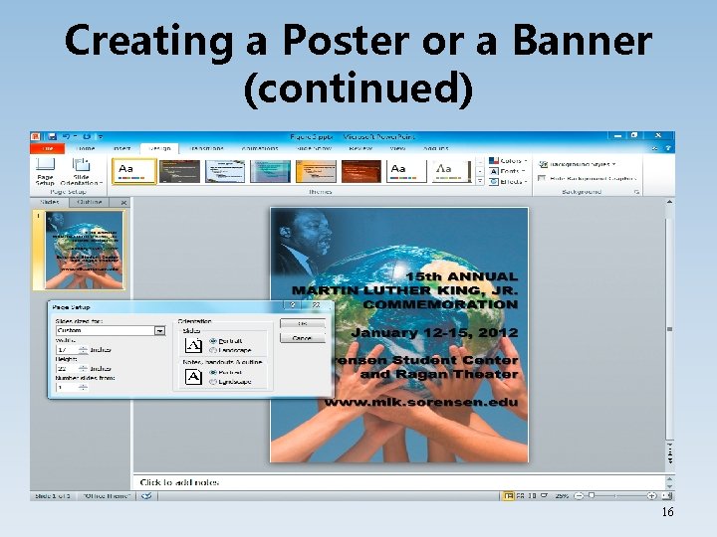The width and height of the screenshot is (717, 537).
Task: Open the theme Effects dropdown
Action: [508, 182]
